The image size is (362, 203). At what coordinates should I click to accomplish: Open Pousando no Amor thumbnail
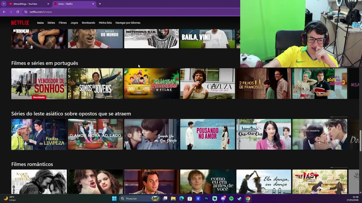pos(208,134)
